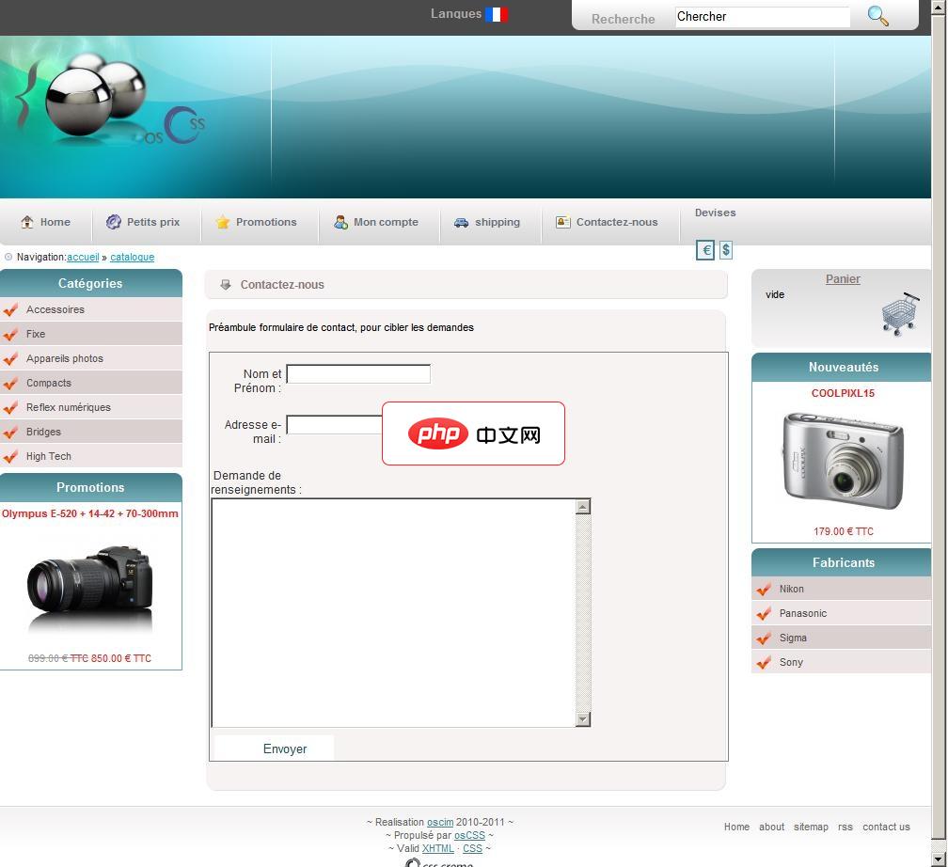This screenshot has height=867, width=948.
Task: Choose Nikon in the Fabricants list
Action: pyautogui.click(x=791, y=590)
